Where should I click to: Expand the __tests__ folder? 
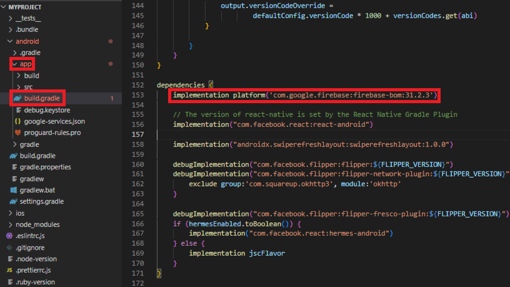tap(11, 18)
